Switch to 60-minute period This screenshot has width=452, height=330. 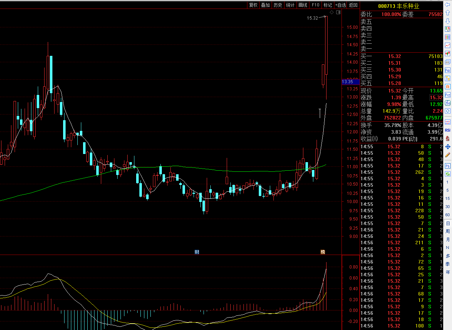click(447, 215)
